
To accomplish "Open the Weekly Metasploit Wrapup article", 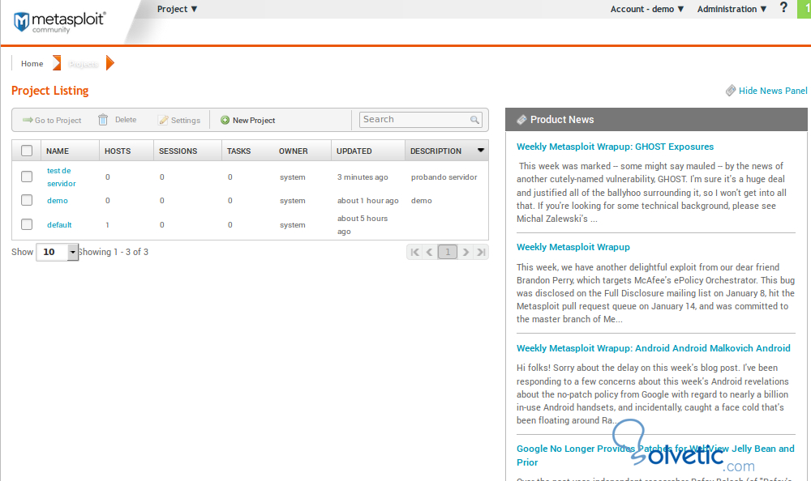I will click(x=573, y=247).
